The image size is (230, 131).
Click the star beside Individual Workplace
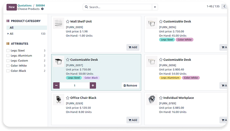pos(161,98)
